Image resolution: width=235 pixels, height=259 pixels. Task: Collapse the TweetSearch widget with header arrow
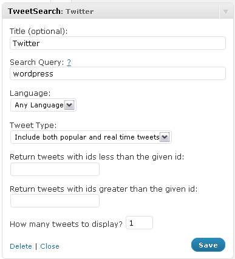pyautogui.click(x=225, y=12)
